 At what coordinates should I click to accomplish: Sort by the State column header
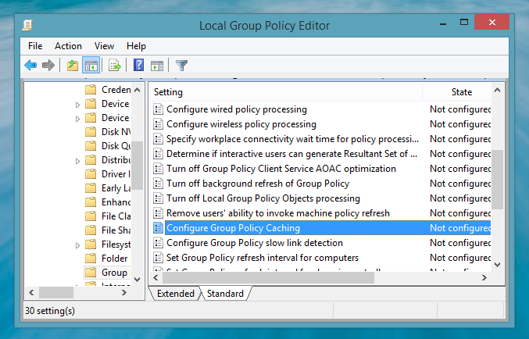461,92
